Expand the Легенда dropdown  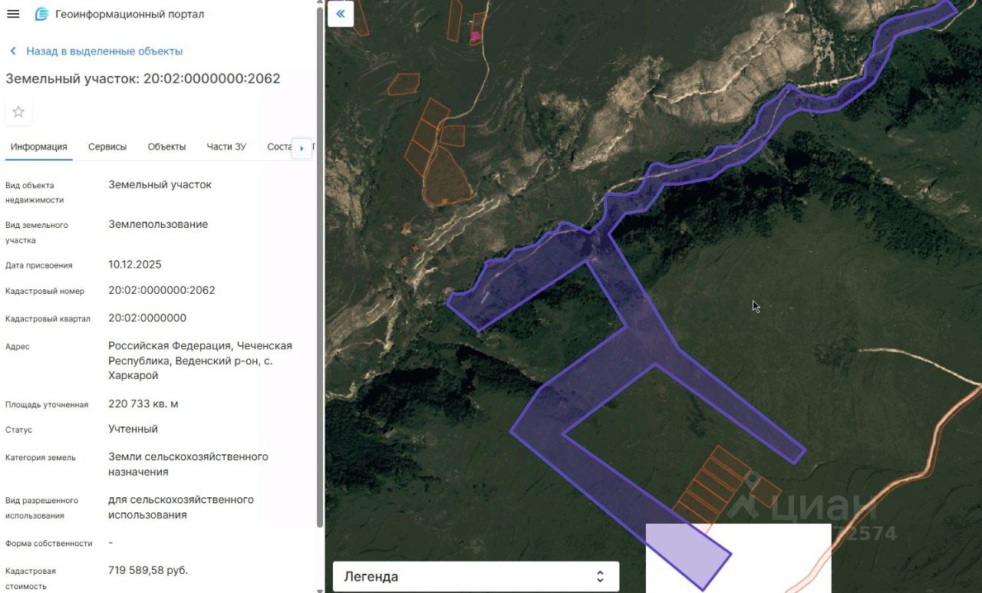click(x=476, y=577)
